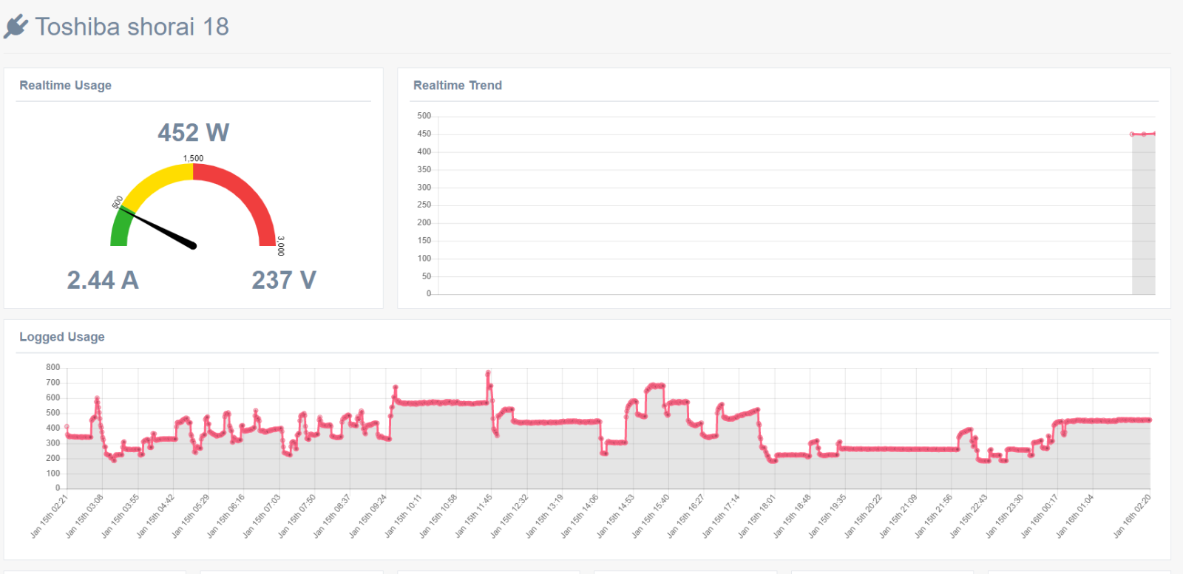Click the Jan 15th 09:24 axis label

(367, 516)
